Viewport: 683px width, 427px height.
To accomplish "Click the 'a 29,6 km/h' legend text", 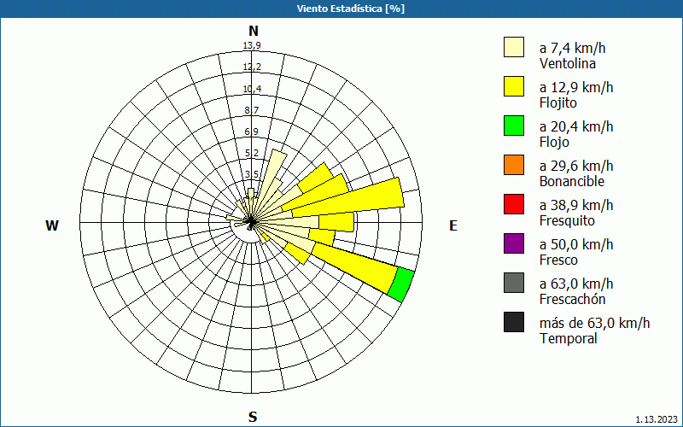I will pos(576,166).
